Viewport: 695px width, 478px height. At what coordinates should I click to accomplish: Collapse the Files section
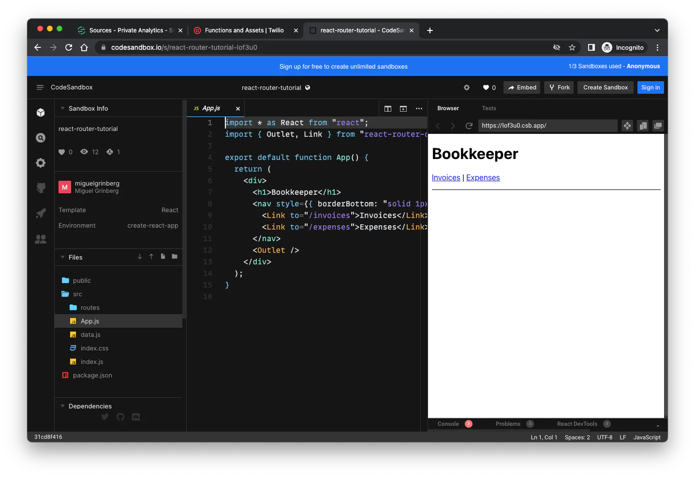click(62, 257)
